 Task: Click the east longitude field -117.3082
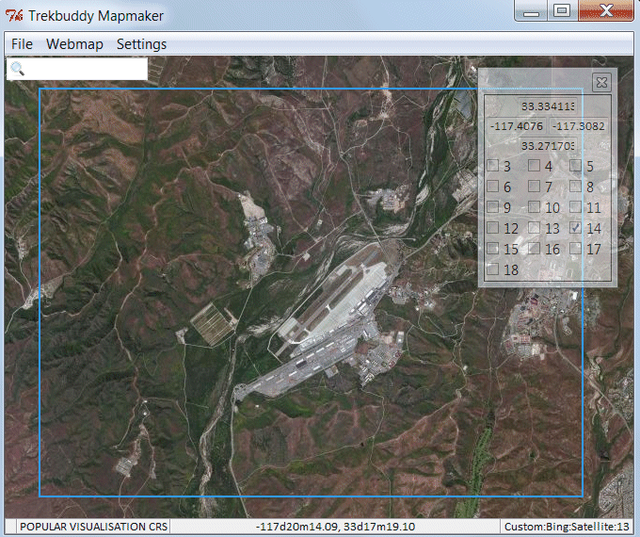point(579,126)
